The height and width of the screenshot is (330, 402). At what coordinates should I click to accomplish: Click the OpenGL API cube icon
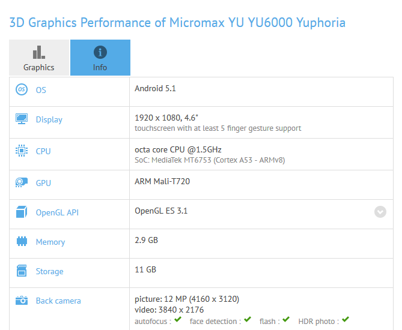[22, 212]
